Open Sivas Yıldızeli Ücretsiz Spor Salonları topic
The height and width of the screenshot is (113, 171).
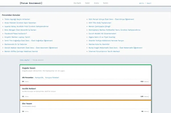20,23
